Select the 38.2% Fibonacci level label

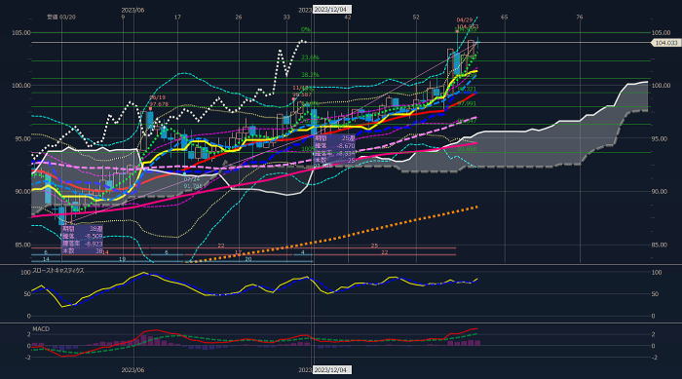[310, 75]
